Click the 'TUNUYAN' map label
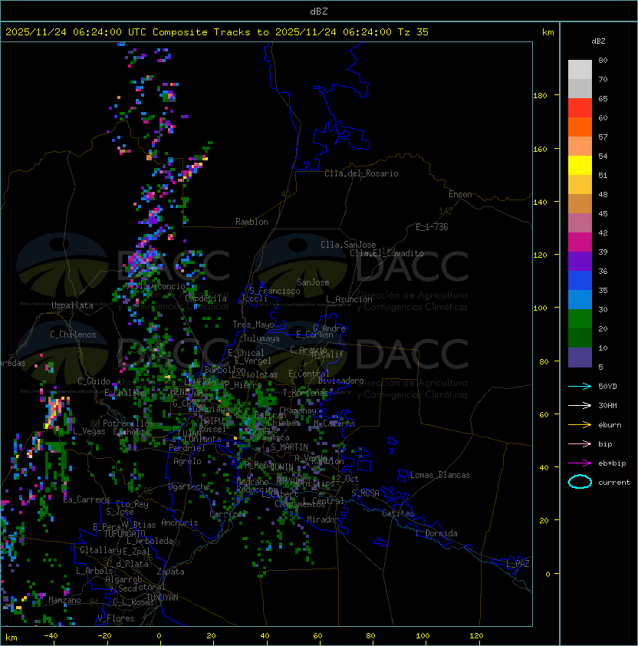This screenshot has width=638, height=646. pos(163,598)
